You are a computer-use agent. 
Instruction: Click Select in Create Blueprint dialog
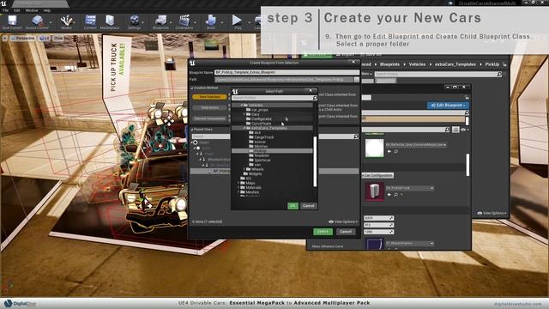[323, 232]
